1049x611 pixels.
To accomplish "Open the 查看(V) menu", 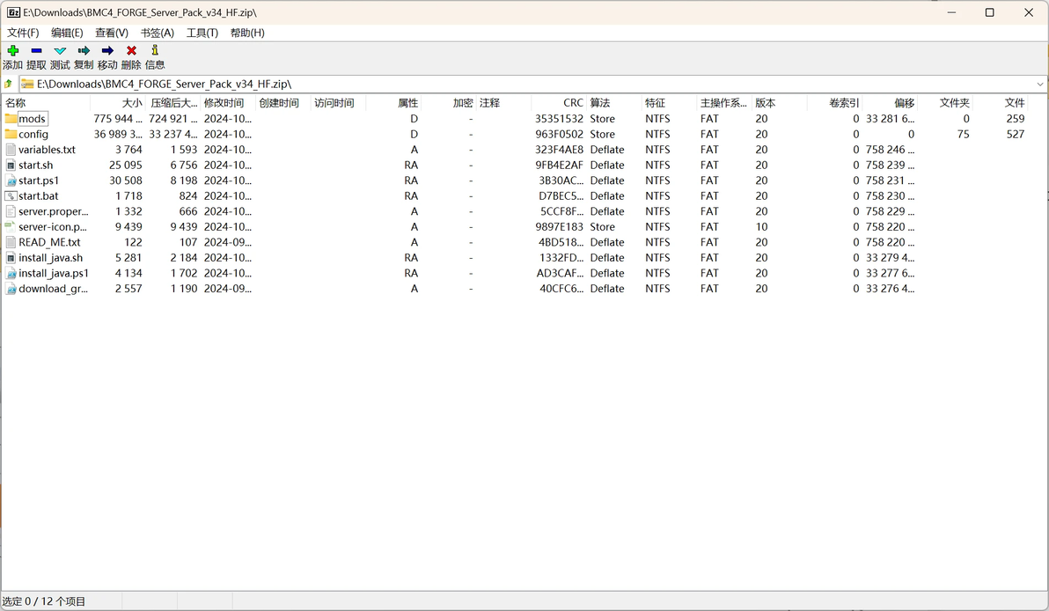I will point(112,33).
